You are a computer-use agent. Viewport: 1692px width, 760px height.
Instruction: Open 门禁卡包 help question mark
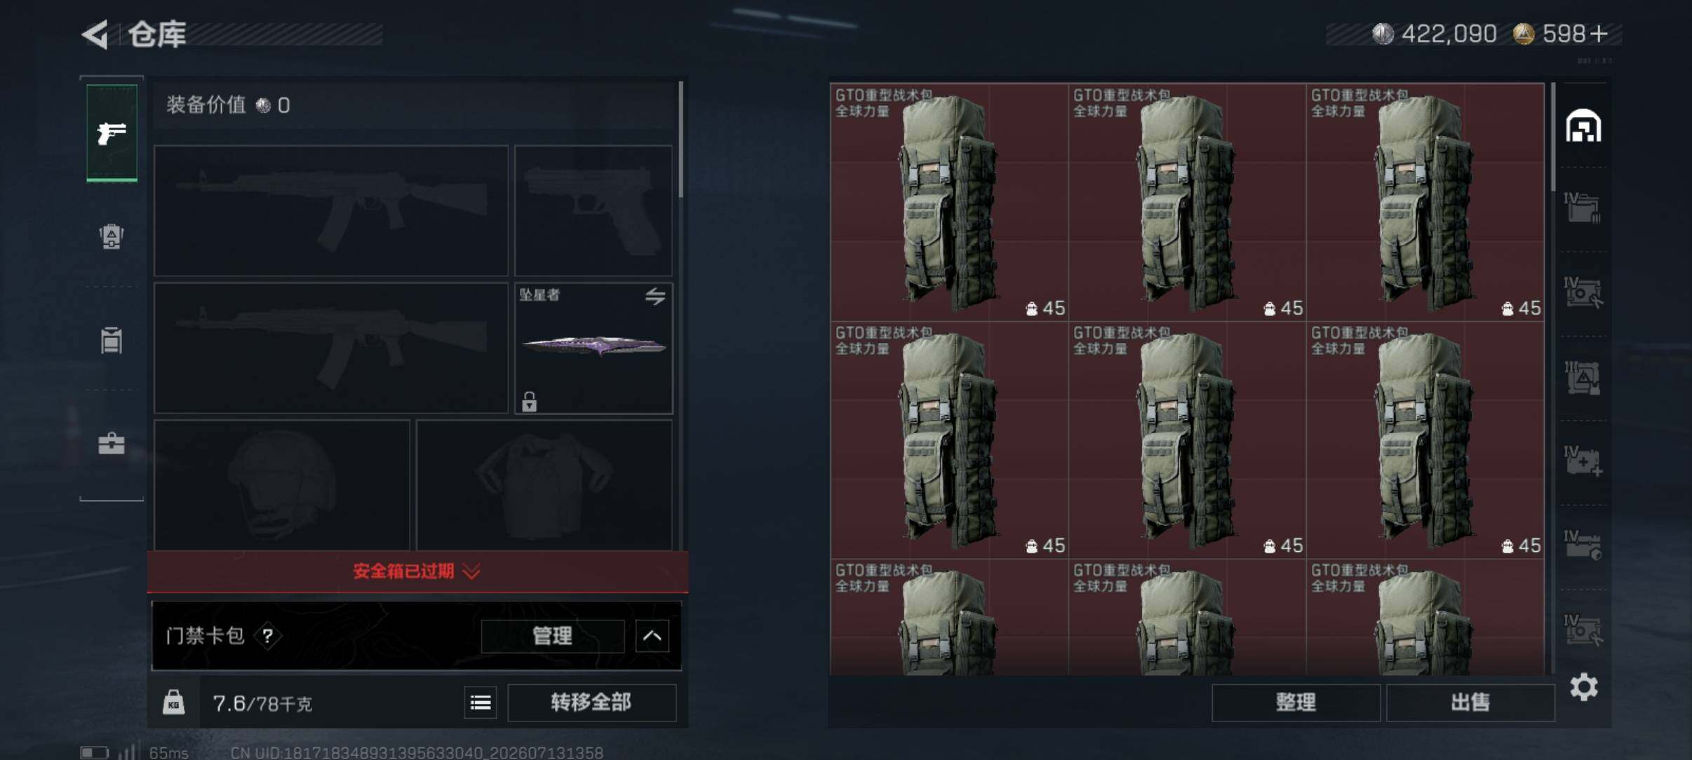click(267, 636)
